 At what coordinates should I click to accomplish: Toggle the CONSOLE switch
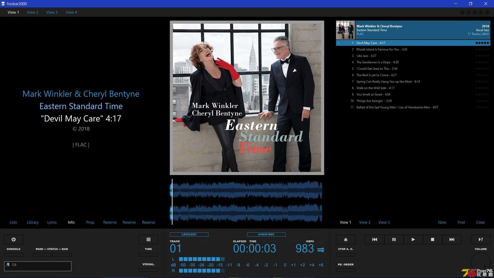point(14,255)
